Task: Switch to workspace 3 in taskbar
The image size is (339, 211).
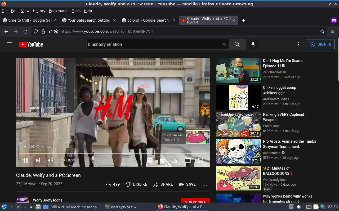Action: pyautogui.click(x=24, y=207)
